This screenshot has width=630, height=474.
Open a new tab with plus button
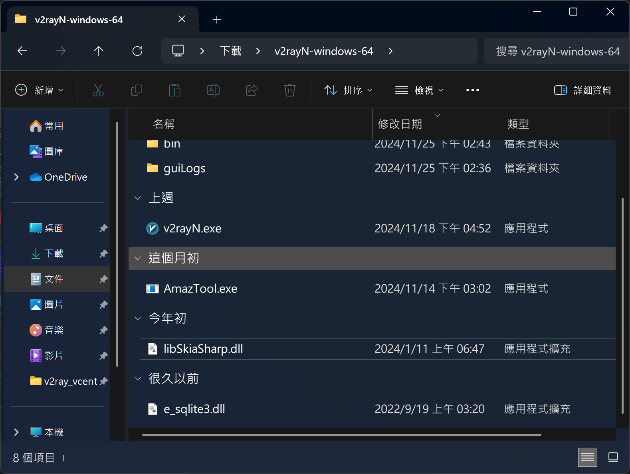pyautogui.click(x=217, y=20)
